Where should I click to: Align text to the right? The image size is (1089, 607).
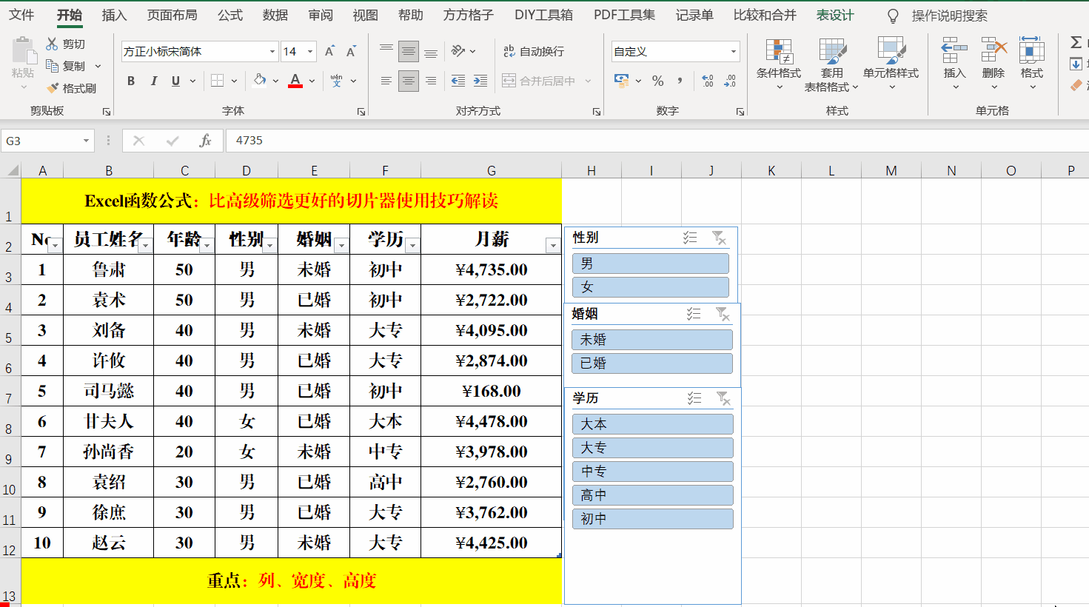click(x=431, y=81)
